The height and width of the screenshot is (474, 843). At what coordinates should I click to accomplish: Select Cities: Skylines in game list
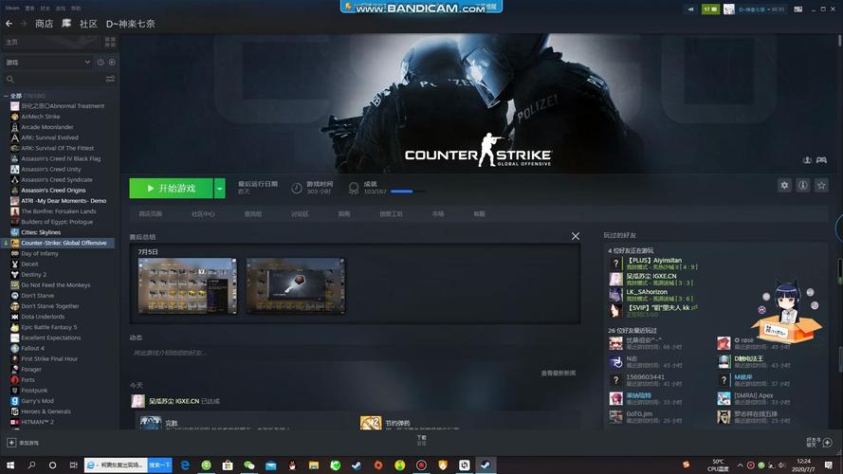[42, 232]
